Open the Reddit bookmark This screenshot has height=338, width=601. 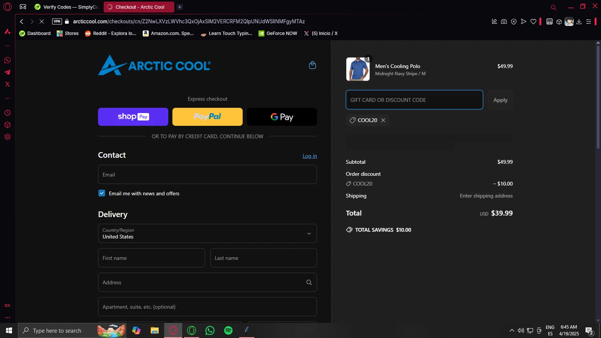coord(111,33)
